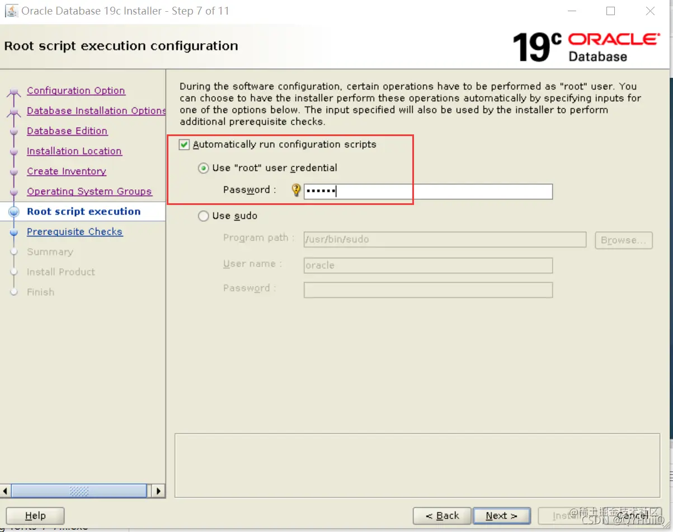This screenshot has height=532, width=673.
Task: Click the sidebar horizontal scrollbar thumb
Action: pyautogui.click(x=79, y=491)
